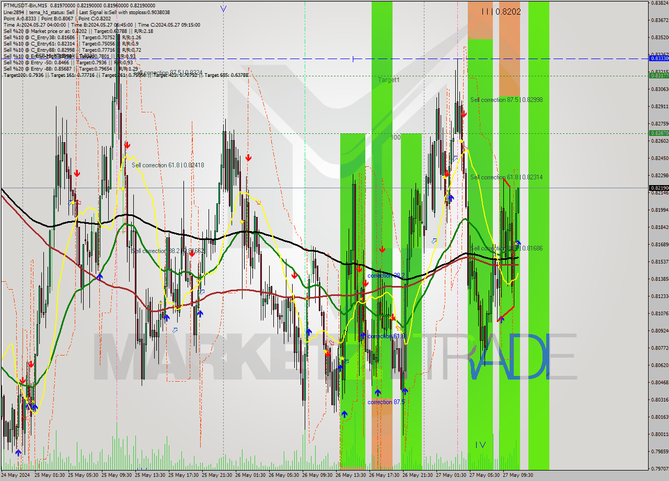Click the '27 May 01:30' time label
This screenshot has height=481, width=669.
click(451, 475)
